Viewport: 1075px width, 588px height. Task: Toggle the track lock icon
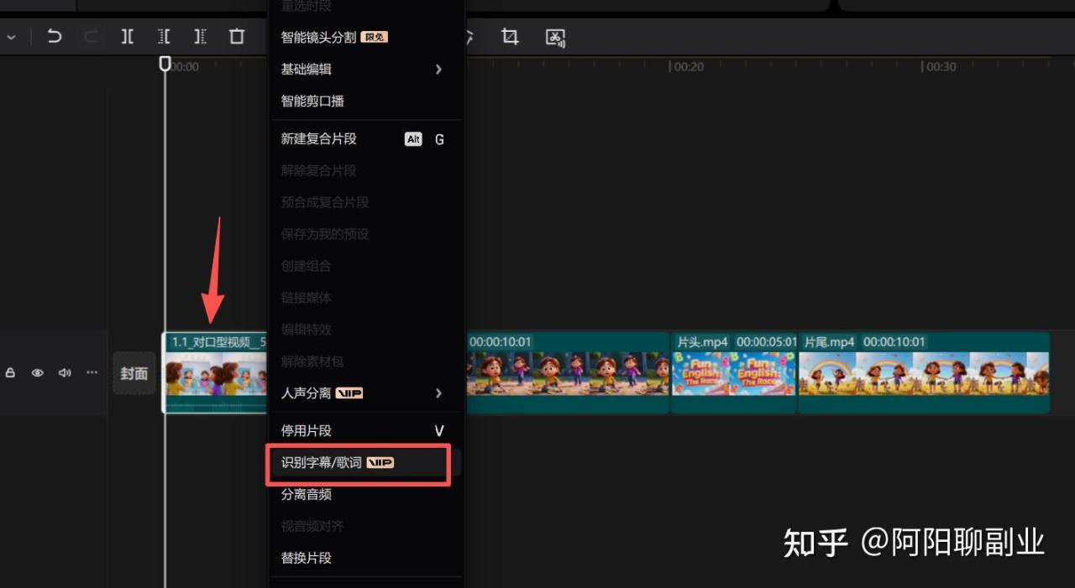coord(10,372)
